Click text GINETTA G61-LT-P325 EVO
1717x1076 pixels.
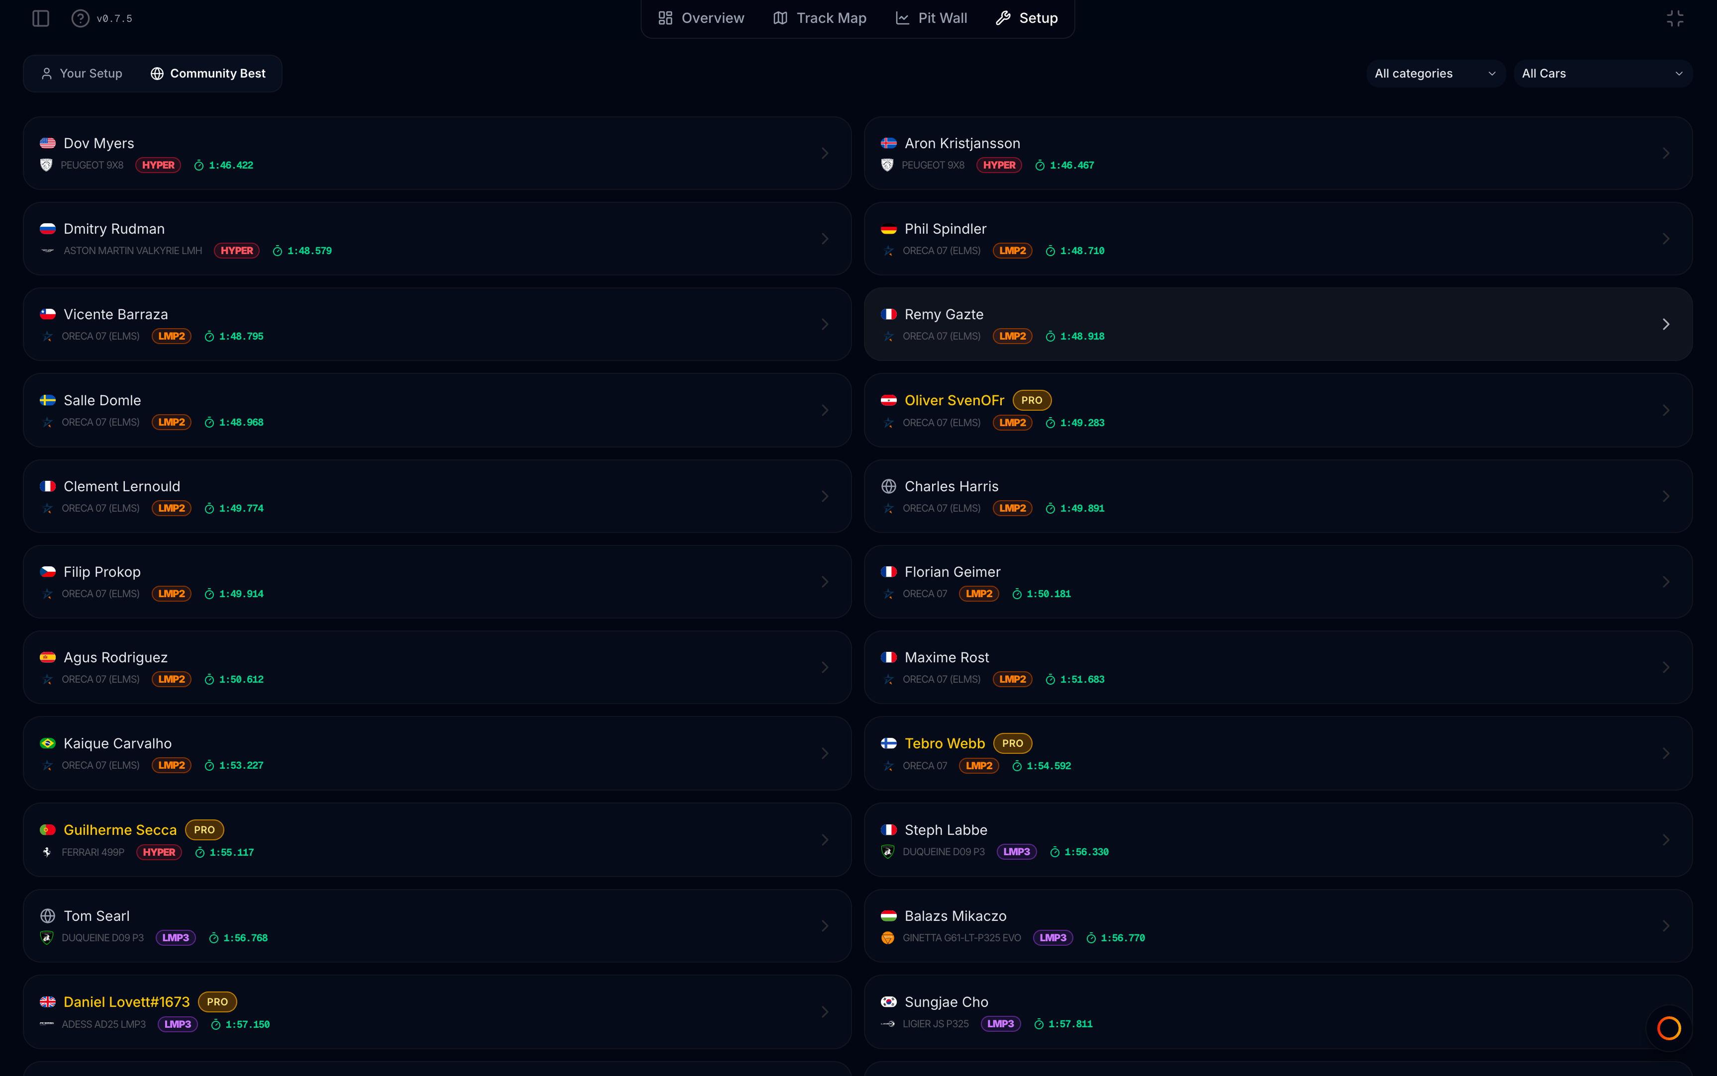click(x=962, y=938)
